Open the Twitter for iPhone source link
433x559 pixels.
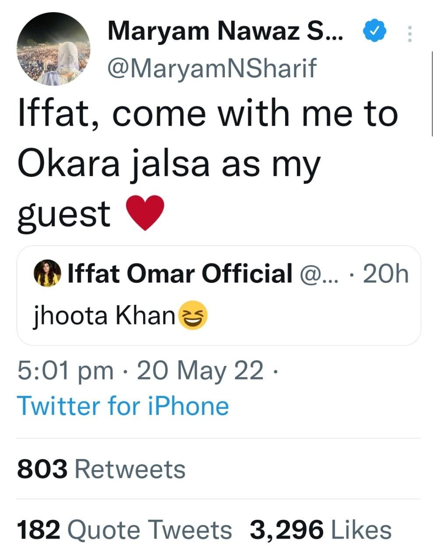click(123, 406)
